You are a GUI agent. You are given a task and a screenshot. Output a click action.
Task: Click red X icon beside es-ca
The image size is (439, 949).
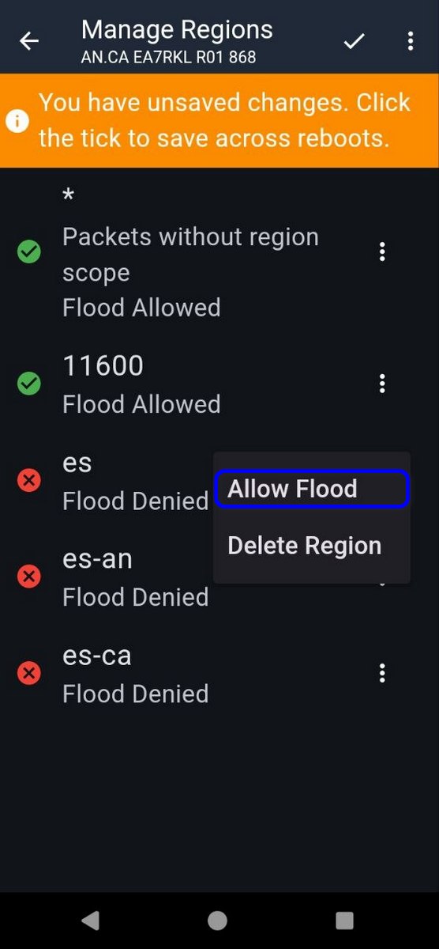point(29,674)
